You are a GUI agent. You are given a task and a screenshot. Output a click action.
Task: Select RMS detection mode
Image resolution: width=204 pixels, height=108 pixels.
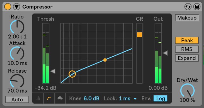coord(187,49)
